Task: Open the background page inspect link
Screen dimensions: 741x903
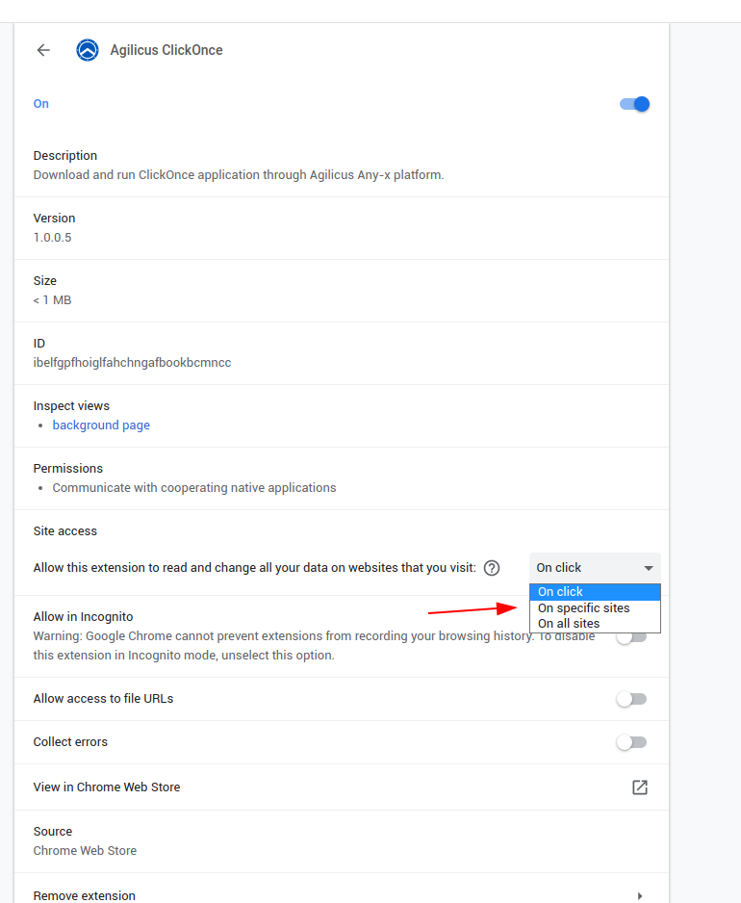Action: 101,425
